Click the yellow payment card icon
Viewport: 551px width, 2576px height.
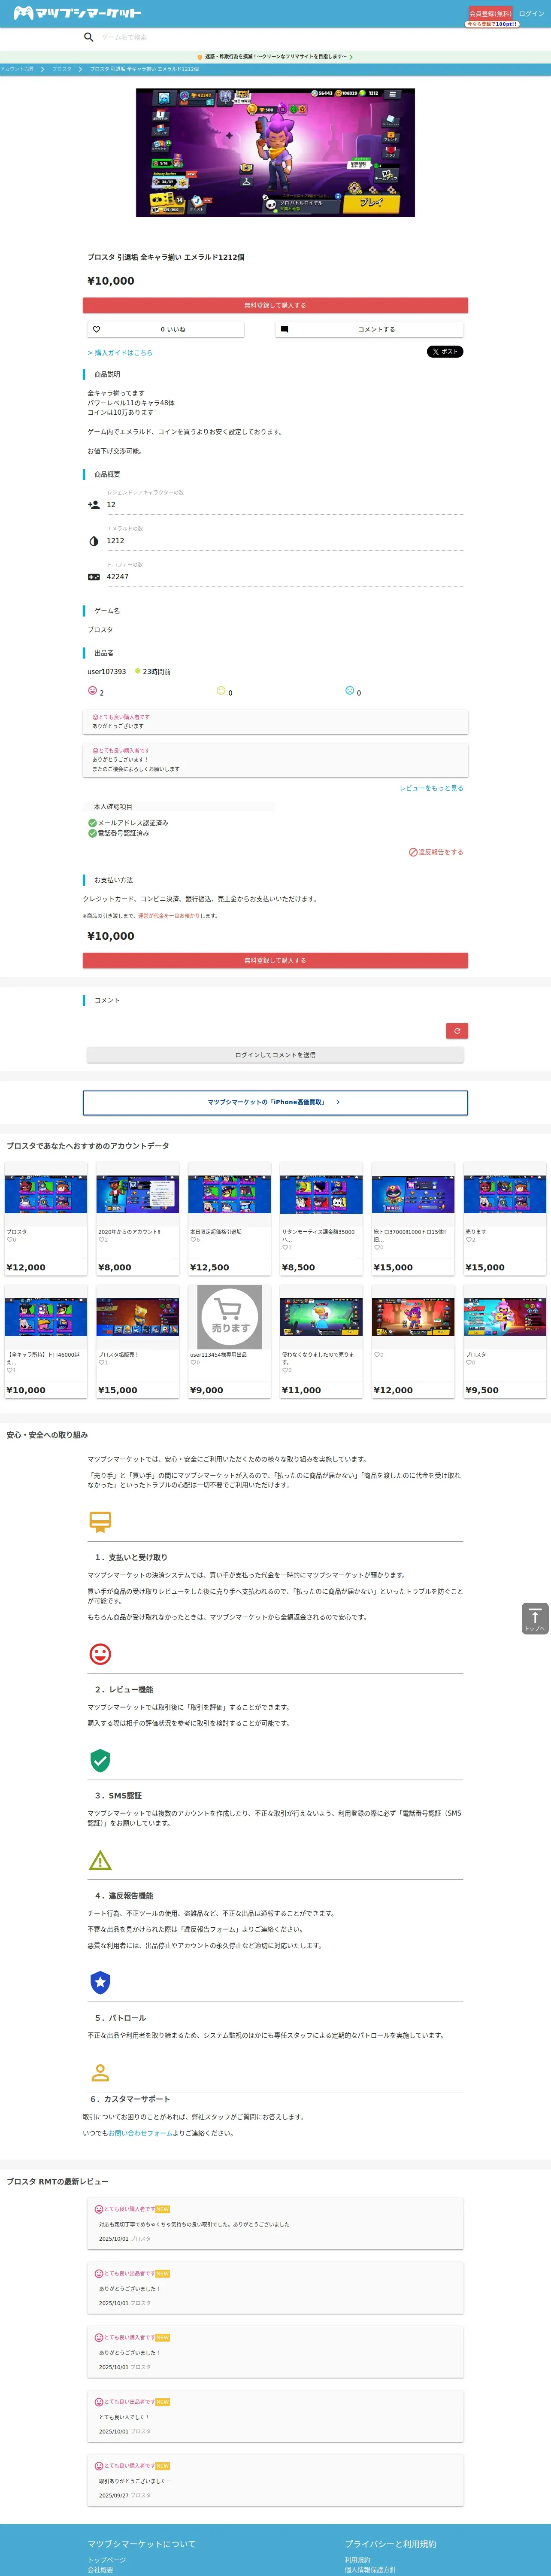click(x=100, y=1521)
